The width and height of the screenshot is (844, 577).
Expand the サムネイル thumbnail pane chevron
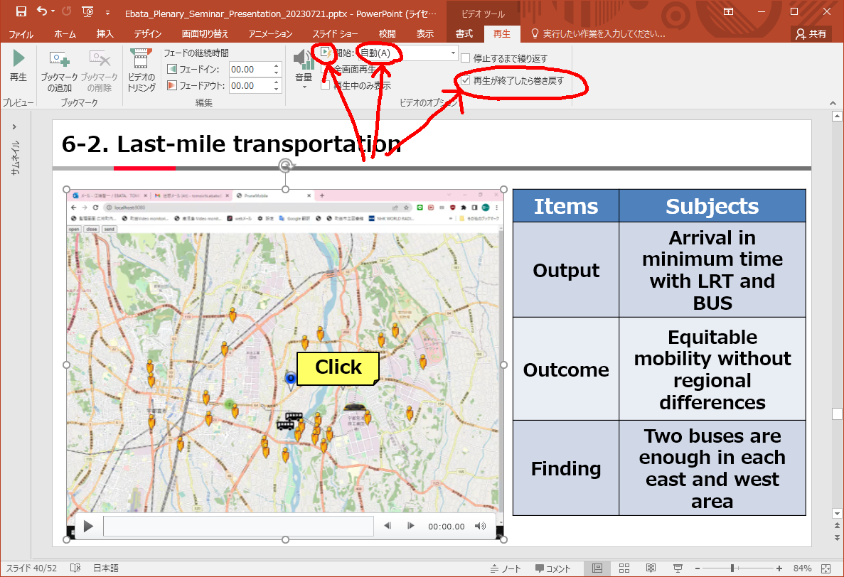pyautogui.click(x=14, y=126)
